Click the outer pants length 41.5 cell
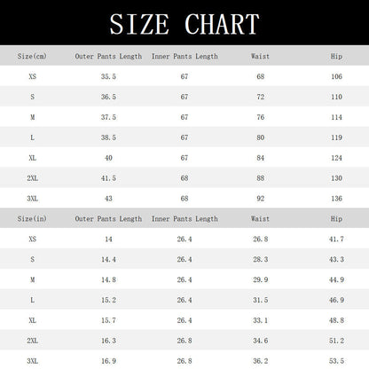Image resolution: width=369 pixels, height=369 pixels. (108, 178)
